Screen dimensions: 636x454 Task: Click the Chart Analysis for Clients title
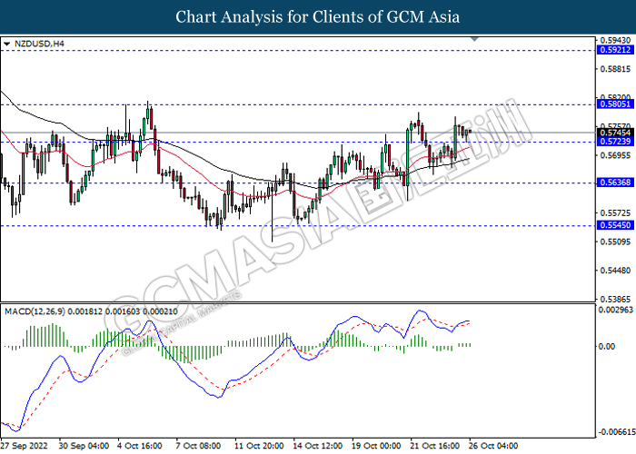(318, 16)
